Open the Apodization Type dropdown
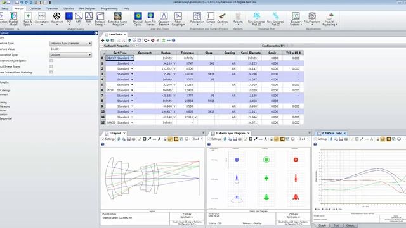 pos(70,55)
